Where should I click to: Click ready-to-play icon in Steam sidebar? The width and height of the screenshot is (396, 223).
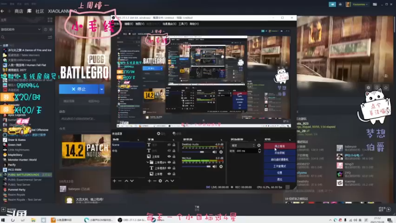click(x=51, y=29)
